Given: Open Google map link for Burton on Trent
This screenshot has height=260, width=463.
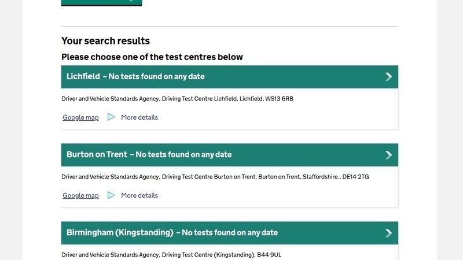Looking at the screenshot, I should pyautogui.click(x=80, y=195).
